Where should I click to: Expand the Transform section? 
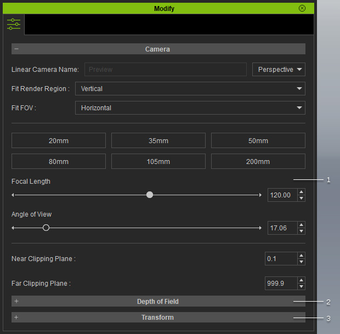click(x=16, y=318)
